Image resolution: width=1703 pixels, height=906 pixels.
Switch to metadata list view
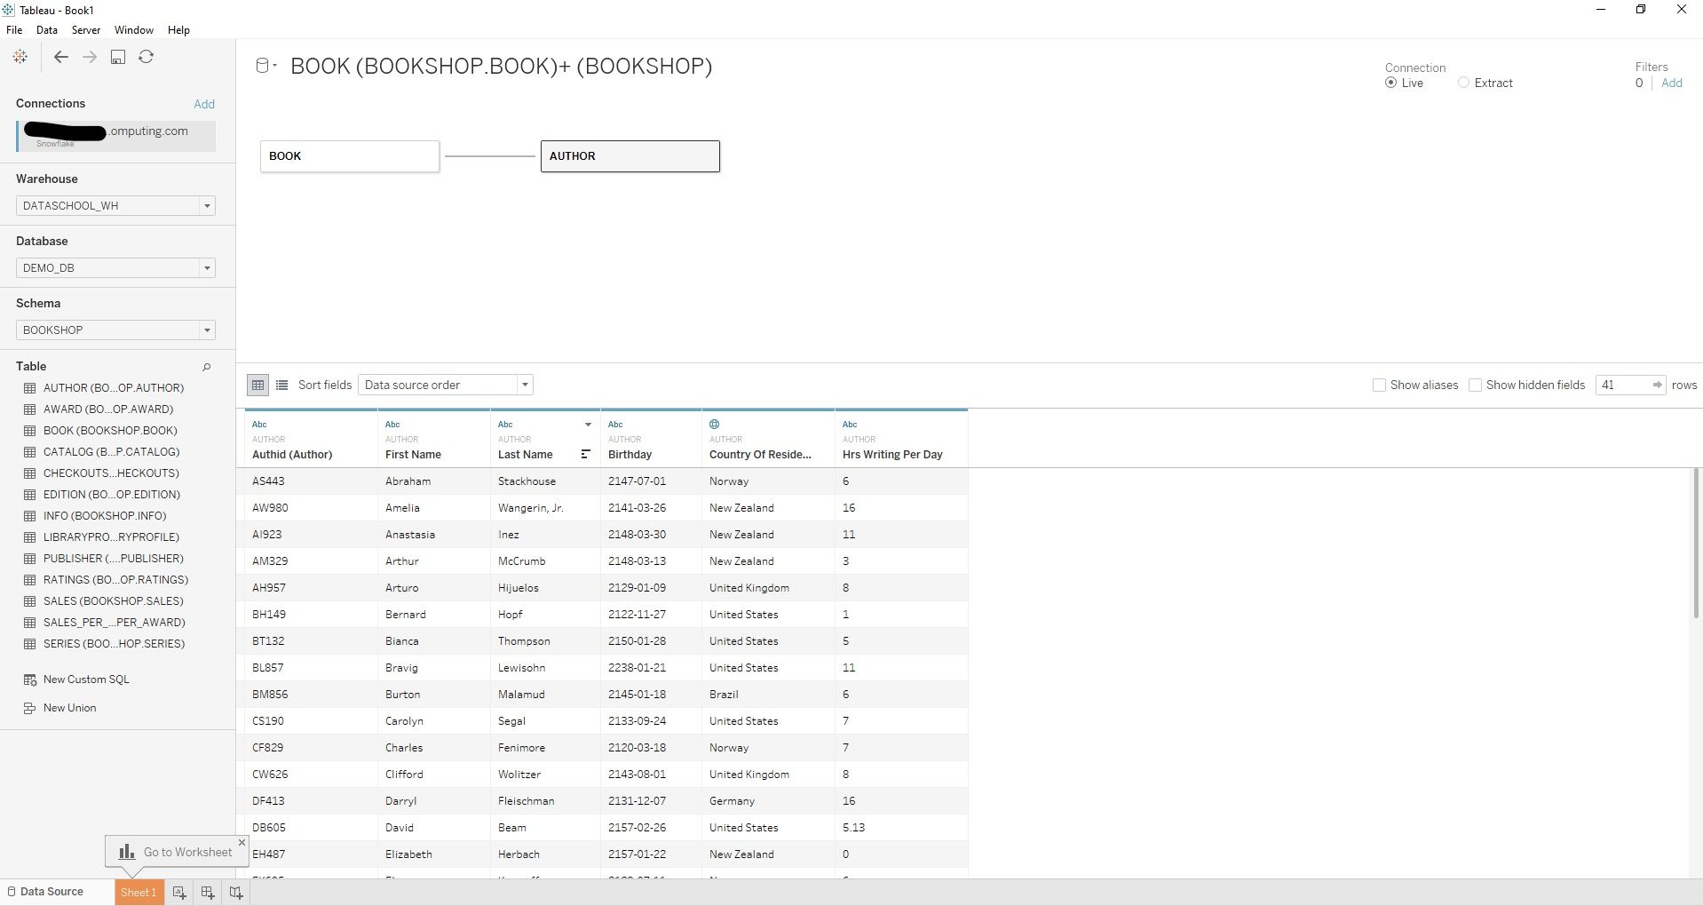click(x=281, y=385)
